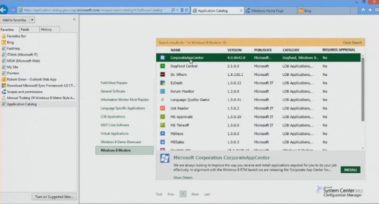Select the Windows 8 Modern category
The width and height of the screenshot is (379, 204).
pos(125,150)
